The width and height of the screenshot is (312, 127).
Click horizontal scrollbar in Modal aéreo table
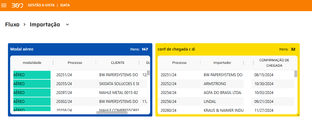click(112, 112)
